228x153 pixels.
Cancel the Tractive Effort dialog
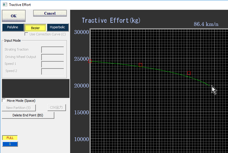50,13
